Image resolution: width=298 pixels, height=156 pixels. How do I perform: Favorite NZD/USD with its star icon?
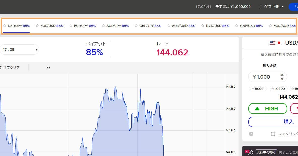tap(203, 26)
